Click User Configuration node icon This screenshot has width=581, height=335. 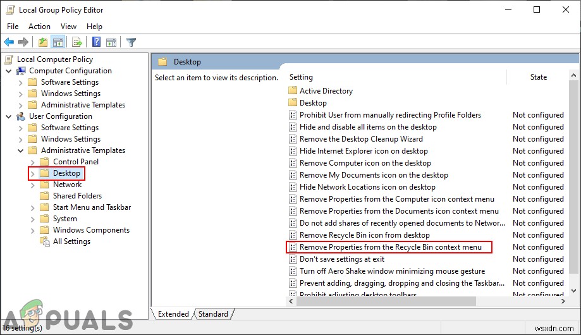21,116
